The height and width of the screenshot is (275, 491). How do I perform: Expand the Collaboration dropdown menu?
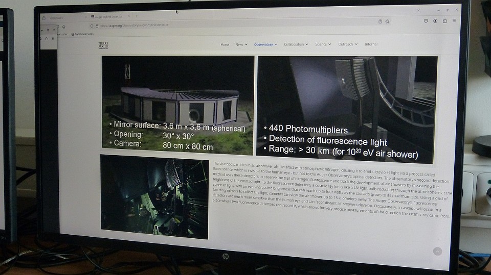tap(296, 44)
